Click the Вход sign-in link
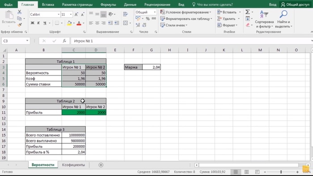Image resolution: width=313 pixels, height=176 pixels. (x=272, y=4)
